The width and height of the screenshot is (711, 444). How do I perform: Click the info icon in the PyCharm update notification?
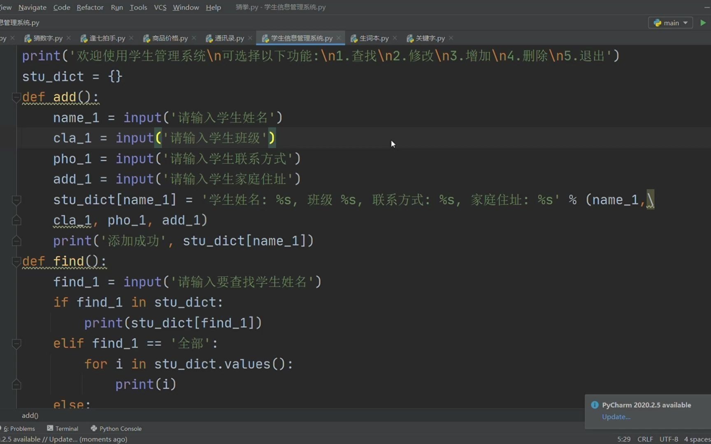pyautogui.click(x=594, y=405)
